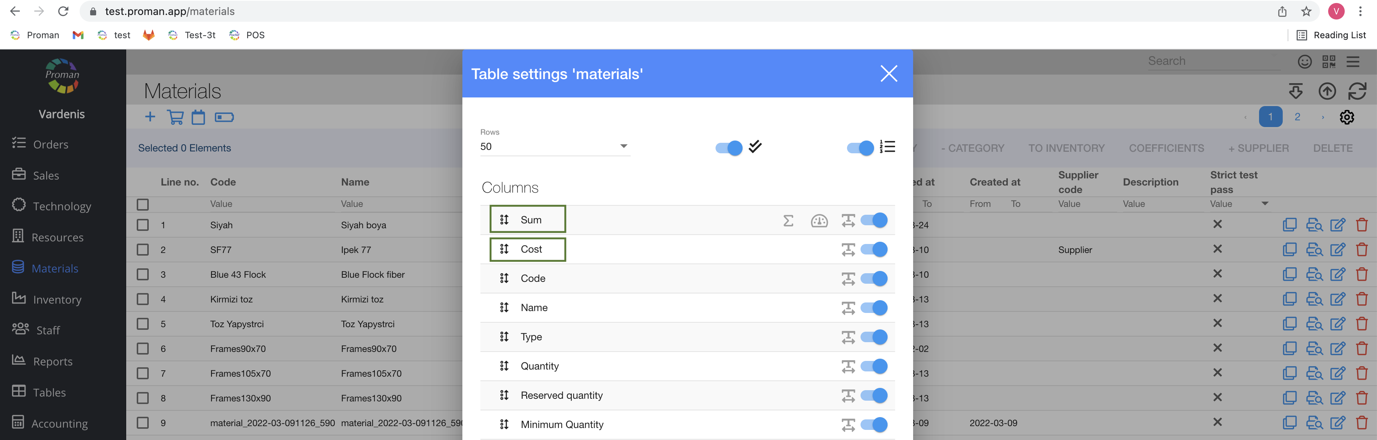1377x440 pixels.
Task: Open the Rows count dropdown
Action: click(x=554, y=146)
